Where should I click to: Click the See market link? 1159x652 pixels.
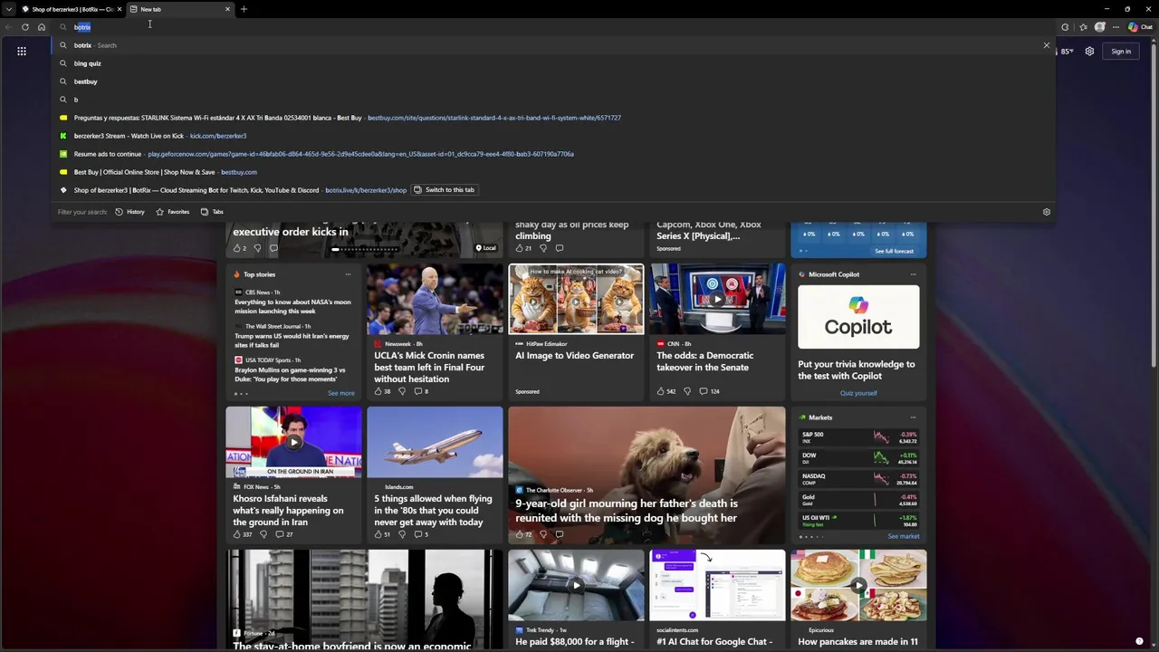(x=904, y=536)
